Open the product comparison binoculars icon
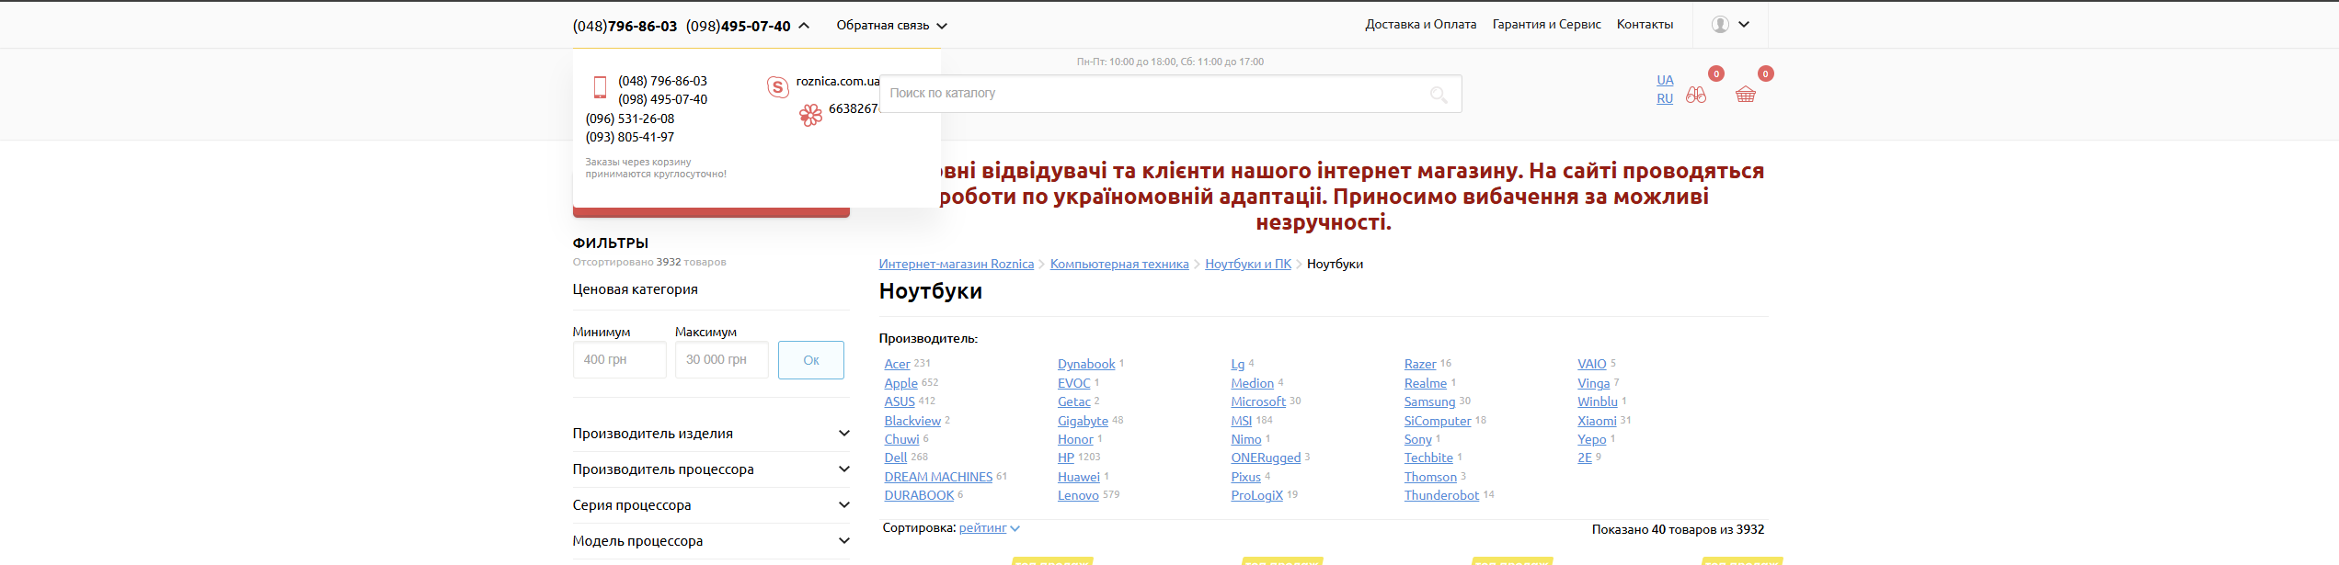 coord(1695,95)
